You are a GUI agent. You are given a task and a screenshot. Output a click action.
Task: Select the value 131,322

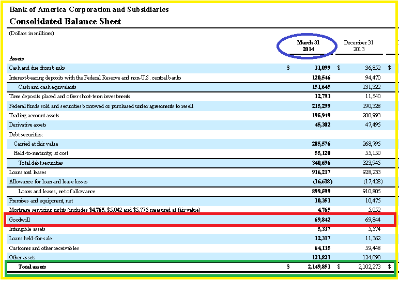[372, 87]
